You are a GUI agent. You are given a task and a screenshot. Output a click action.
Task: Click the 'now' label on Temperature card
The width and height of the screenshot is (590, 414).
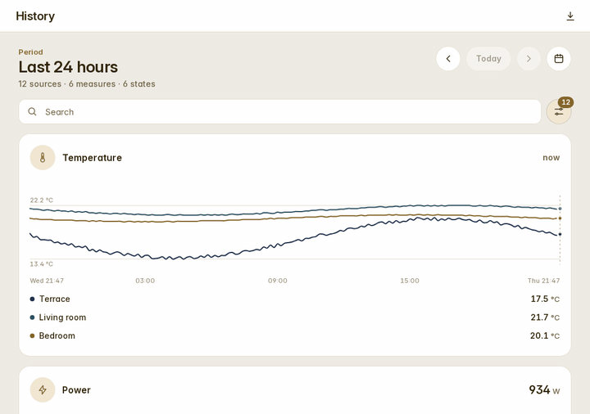551,158
